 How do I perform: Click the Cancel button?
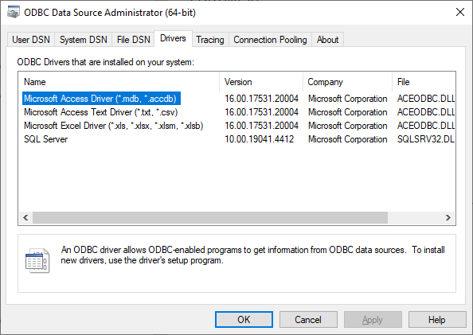308,319
